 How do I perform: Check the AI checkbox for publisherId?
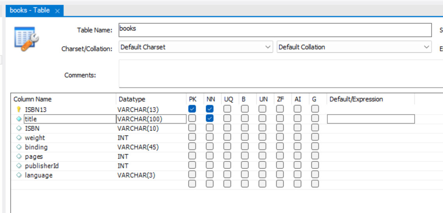[297, 165]
